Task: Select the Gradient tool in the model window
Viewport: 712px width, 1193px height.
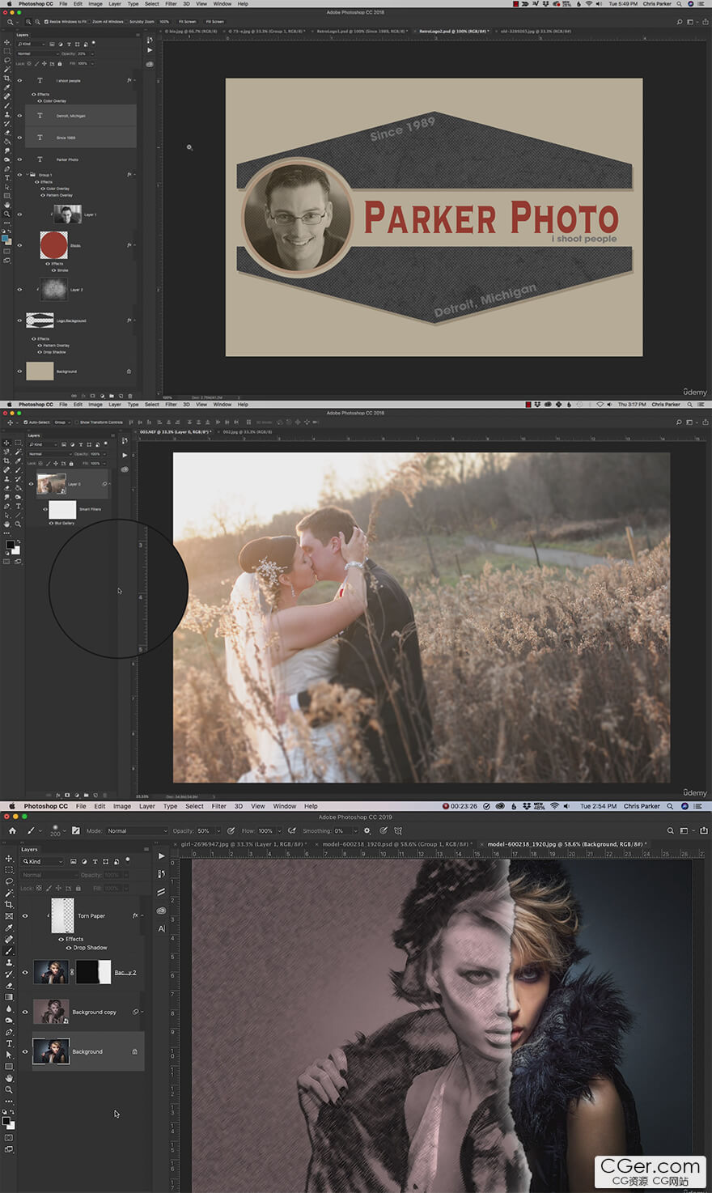Action: click(9, 997)
